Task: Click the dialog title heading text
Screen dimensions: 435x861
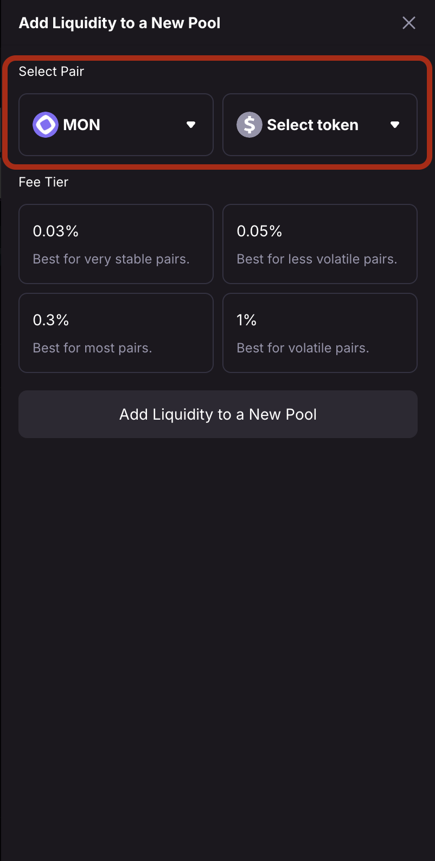Action: coord(119,23)
